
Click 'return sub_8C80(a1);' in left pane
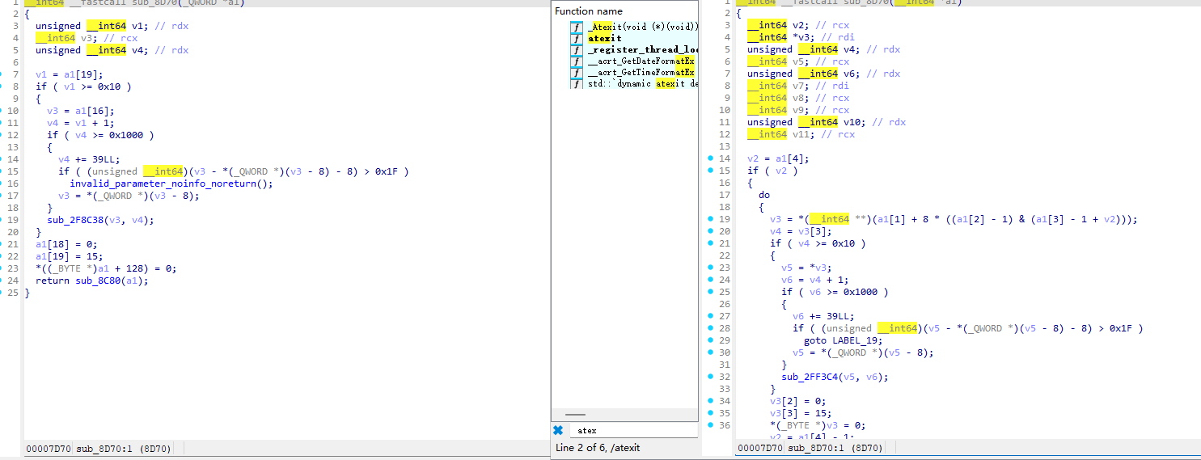tap(92, 281)
